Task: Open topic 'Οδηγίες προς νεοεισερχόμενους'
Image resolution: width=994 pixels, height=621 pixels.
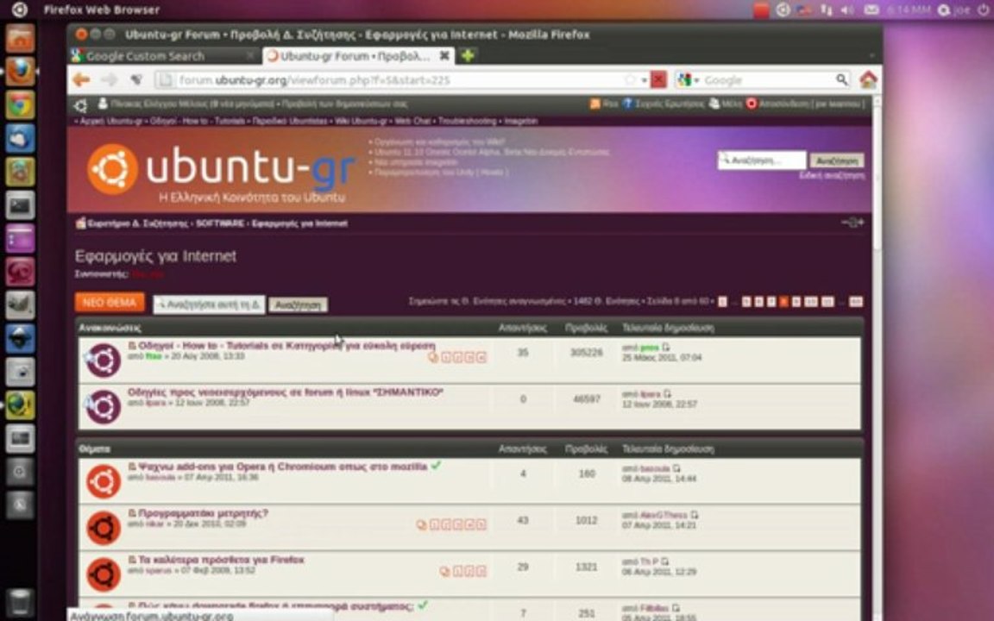Action: [x=286, y=392]
